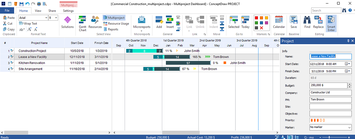Screen dimensions: 355x139
Task: Open the text case Ab dropdown
Action: coord(22,29)
